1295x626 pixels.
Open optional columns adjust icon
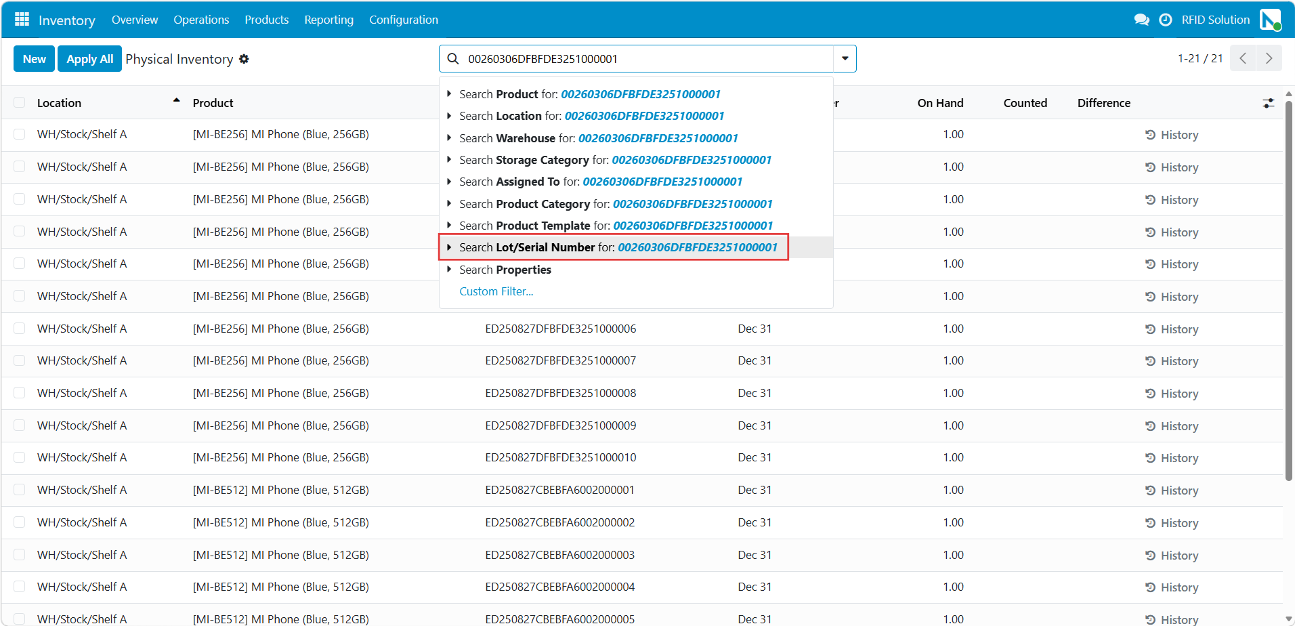click(1268, 103)
